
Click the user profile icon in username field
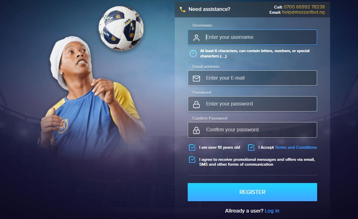click(x=196, y=38)
